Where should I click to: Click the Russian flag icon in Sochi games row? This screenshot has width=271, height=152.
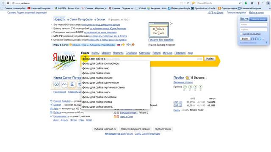pyautogui.click(x=119, y=45)
